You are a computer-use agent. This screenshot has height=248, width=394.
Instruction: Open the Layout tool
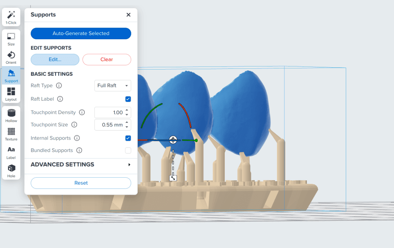click(x=11, y=94)
